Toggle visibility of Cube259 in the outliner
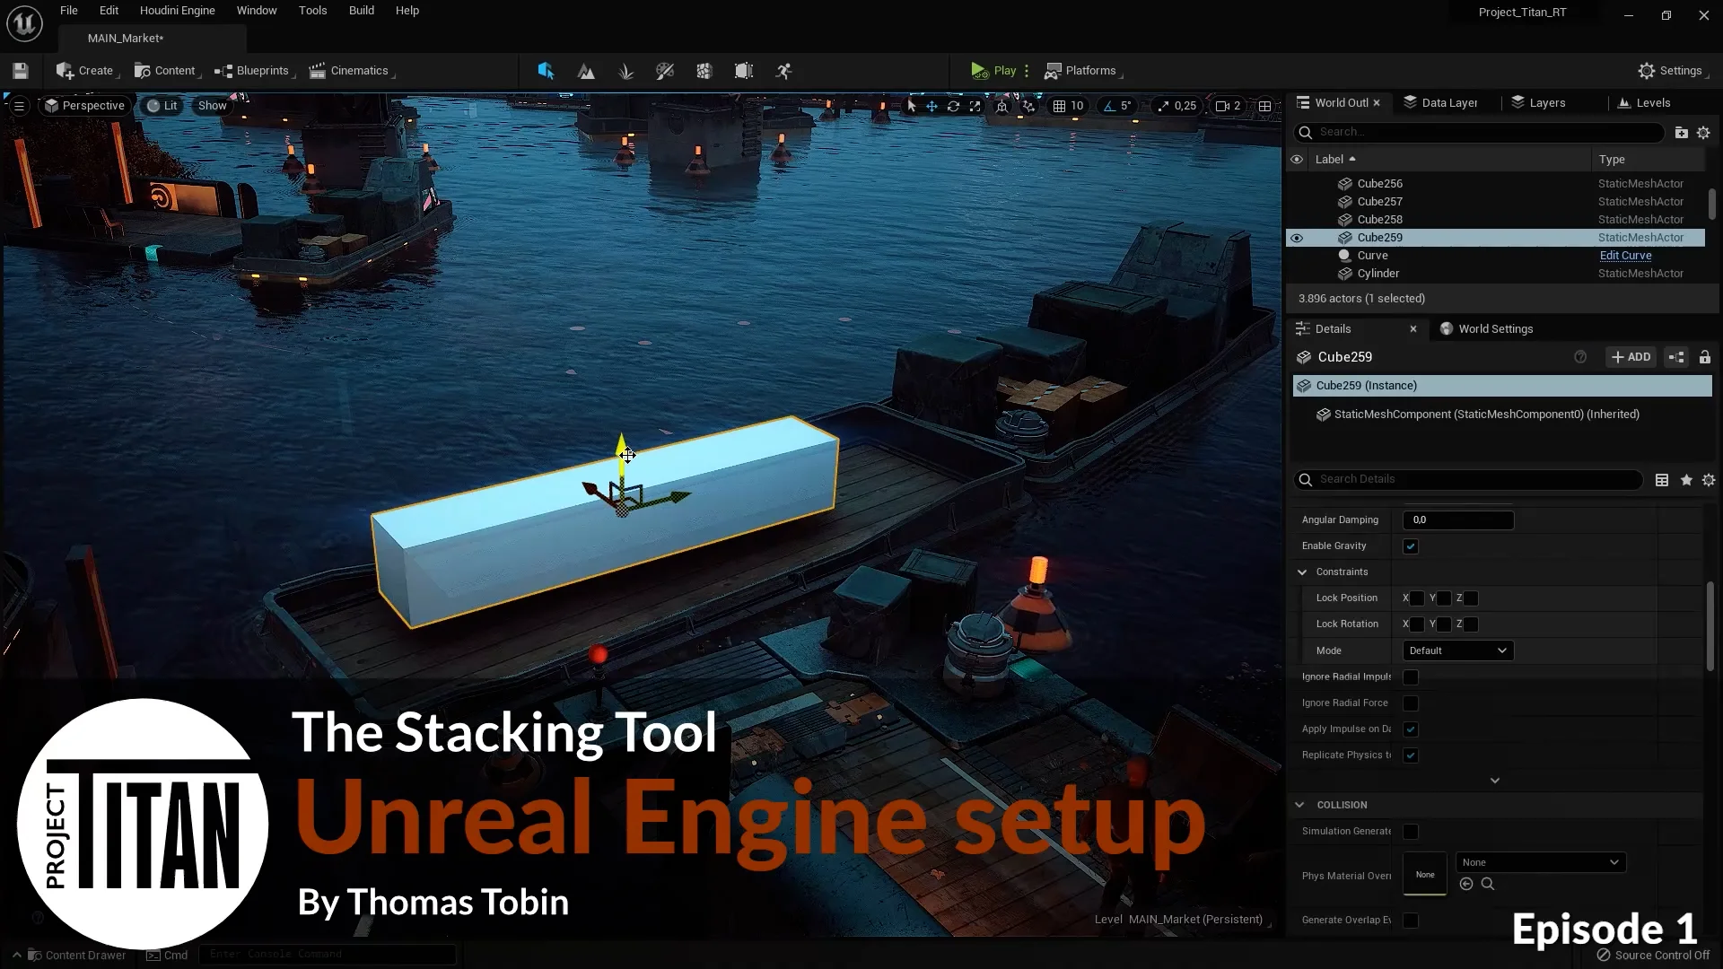 1298,237
